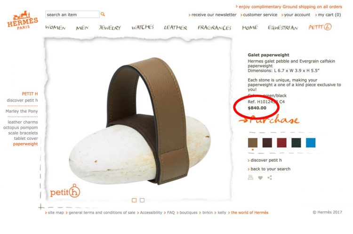Image resolution: width=353 pixels, height=234 pixels.
Task: Open leather charms in sidebar
Action: [x=23, y=122]
